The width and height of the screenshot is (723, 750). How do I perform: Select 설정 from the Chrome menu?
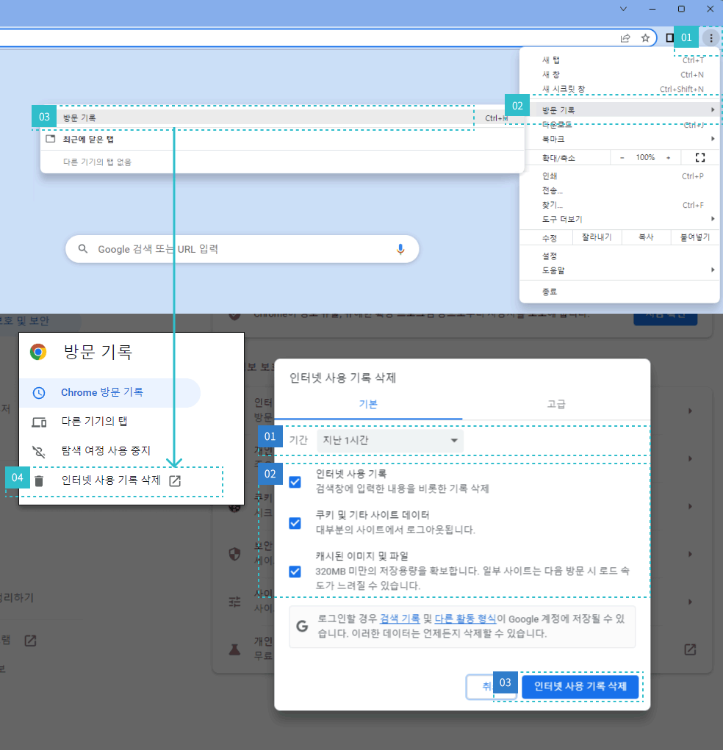[550, 256]
